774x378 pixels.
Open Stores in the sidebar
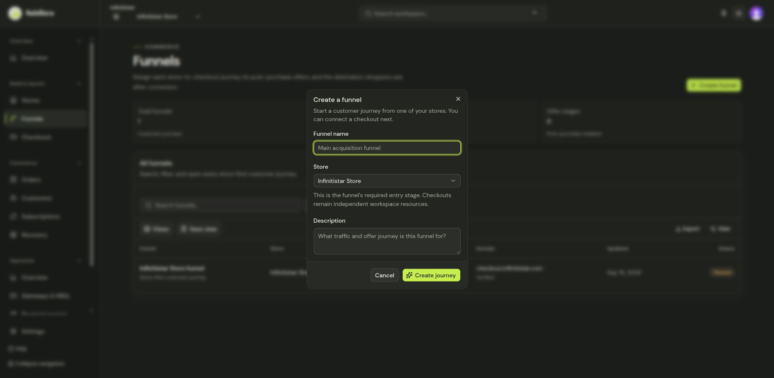coord(46,100)
